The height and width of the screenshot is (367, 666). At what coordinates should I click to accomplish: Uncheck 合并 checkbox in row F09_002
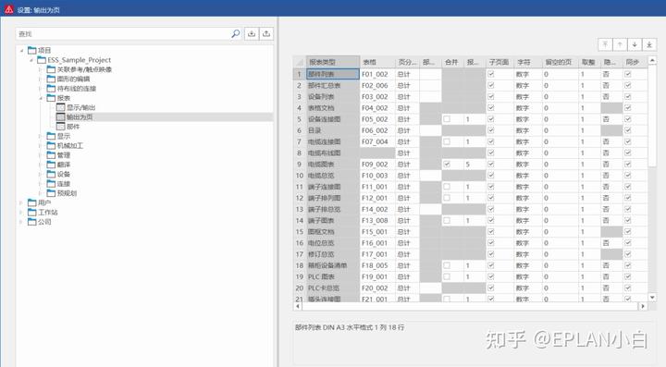(x=447, y=165)
